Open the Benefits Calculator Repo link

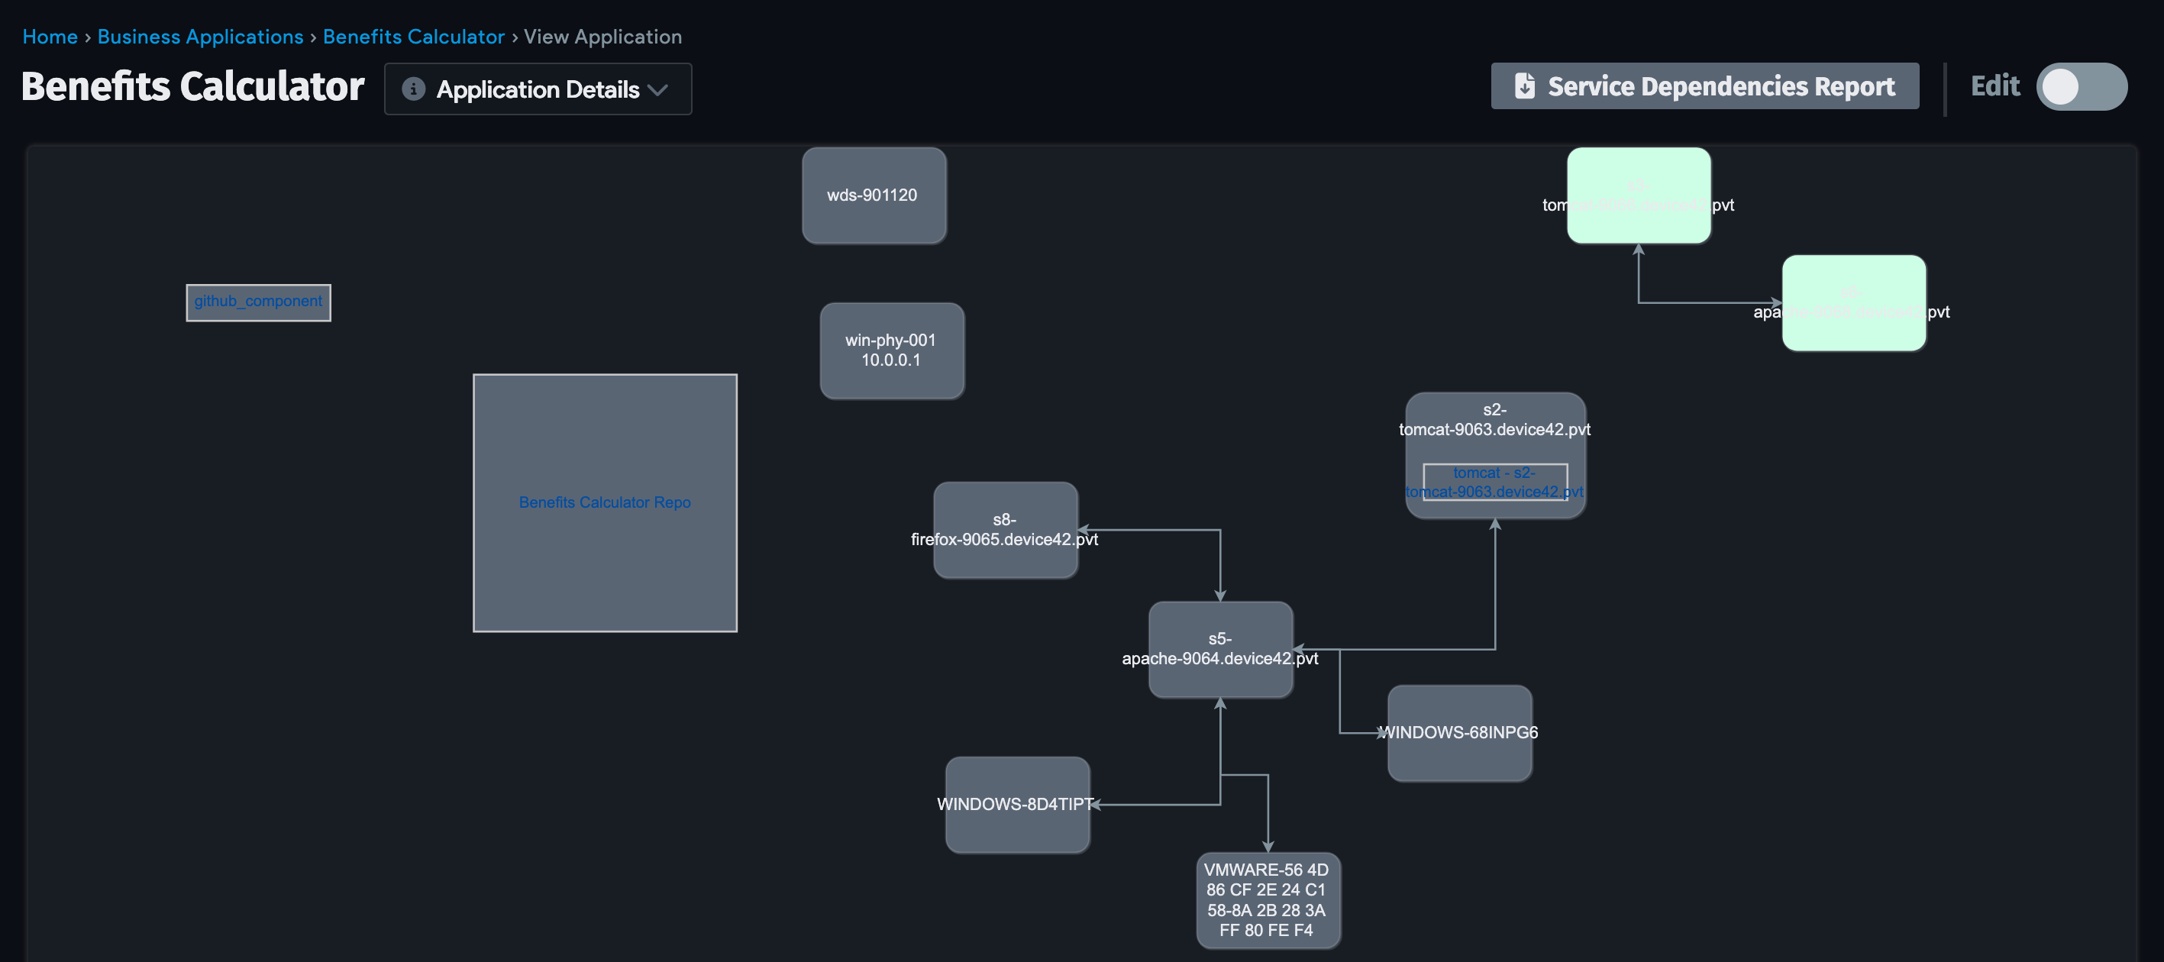coord(605,502)
